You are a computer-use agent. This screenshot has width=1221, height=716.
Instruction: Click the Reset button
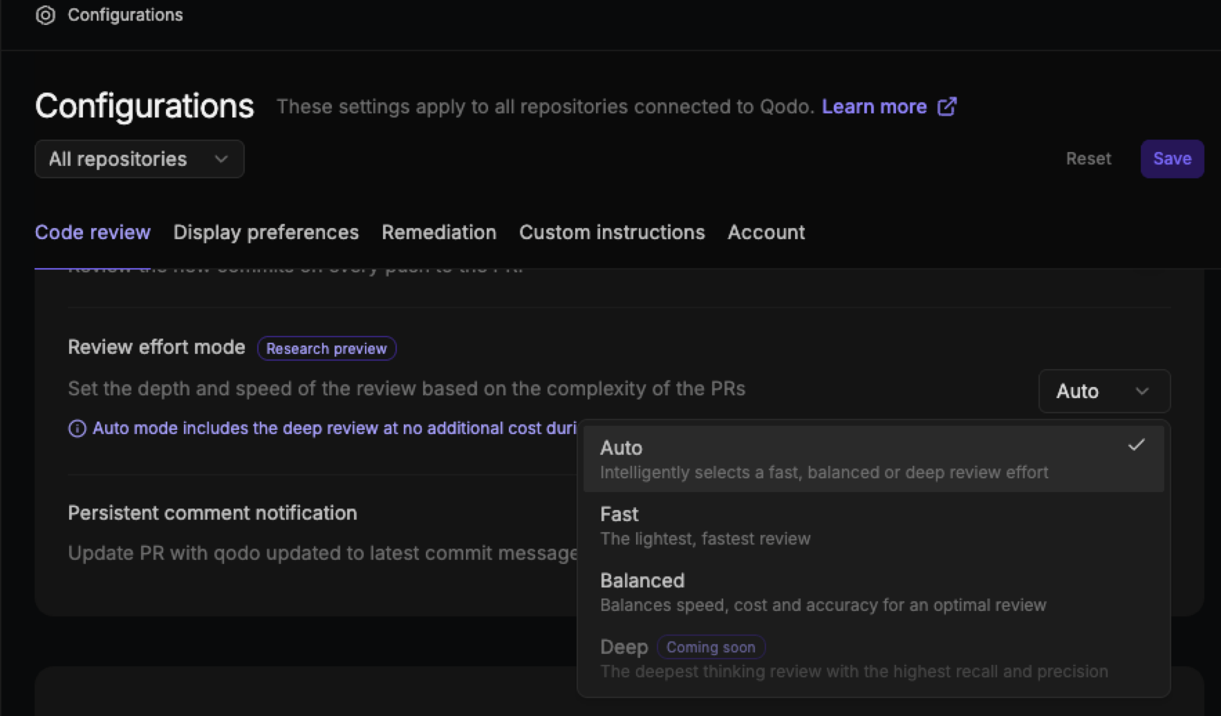(1088, 159)
